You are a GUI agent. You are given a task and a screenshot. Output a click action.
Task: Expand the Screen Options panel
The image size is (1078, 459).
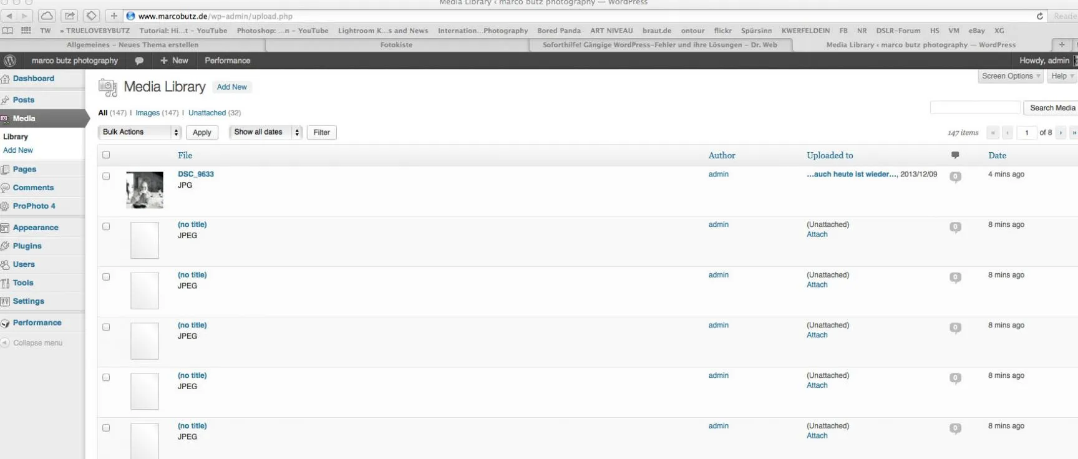click(x=1011, y=76)
